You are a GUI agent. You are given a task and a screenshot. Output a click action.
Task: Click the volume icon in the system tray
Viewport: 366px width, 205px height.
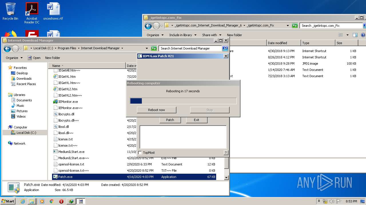pos(332,201)
